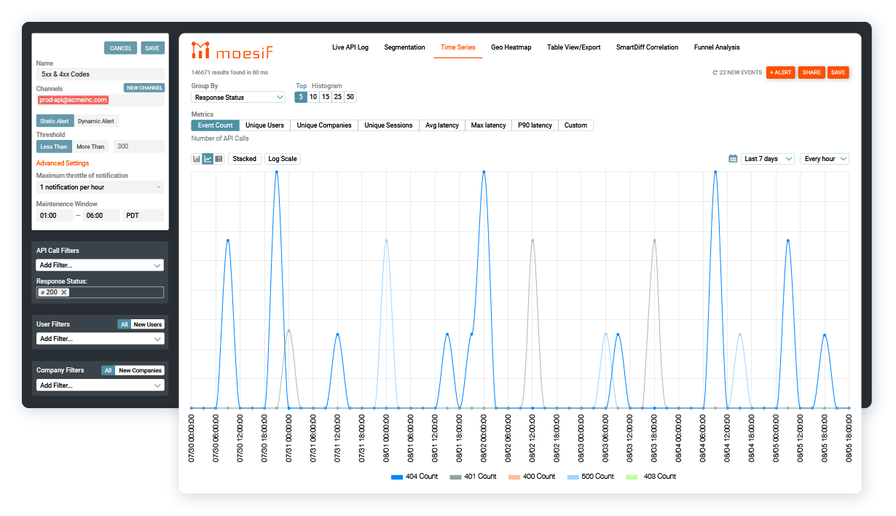Select the Time Series tab
This screenshot has height=516, width=896.
click(458, 47)
